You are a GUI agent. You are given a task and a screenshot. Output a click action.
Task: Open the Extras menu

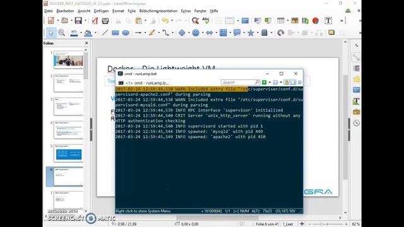point(186,11)
